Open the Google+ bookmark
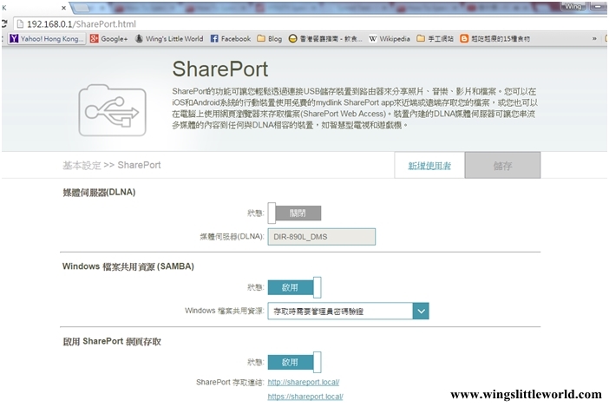The width and height of the screenshot is (609, 407). coord(108,39)
